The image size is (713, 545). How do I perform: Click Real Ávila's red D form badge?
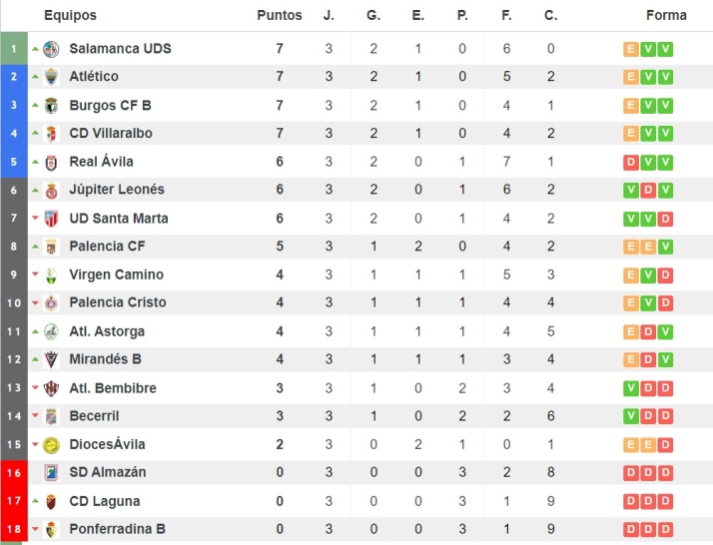630,162
